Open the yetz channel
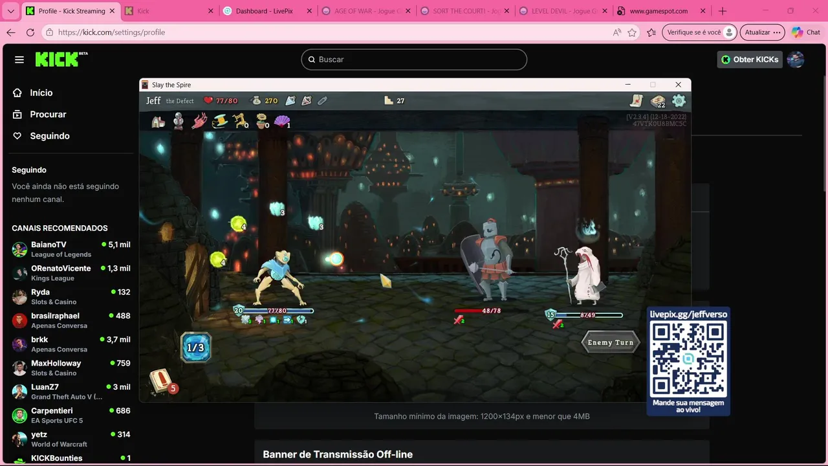 (x=71, y=439)
